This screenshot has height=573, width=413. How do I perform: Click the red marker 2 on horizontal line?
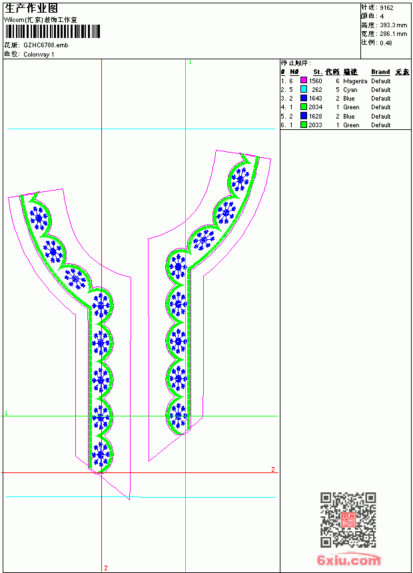tap(273, 469)
